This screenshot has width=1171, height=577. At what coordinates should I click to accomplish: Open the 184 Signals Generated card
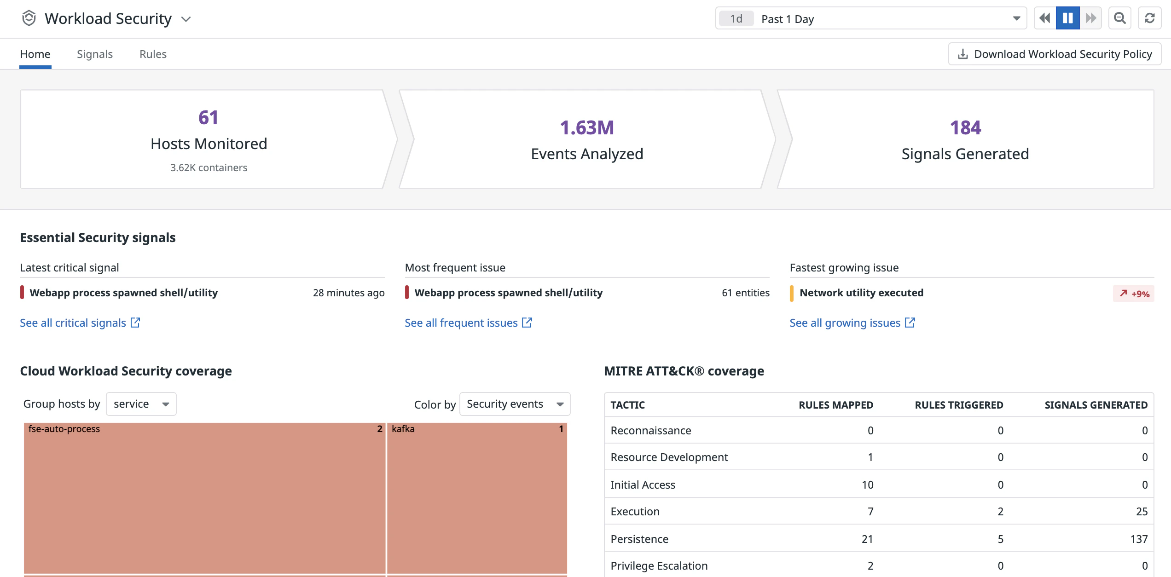pyautogui.click(x=965, y=139)
